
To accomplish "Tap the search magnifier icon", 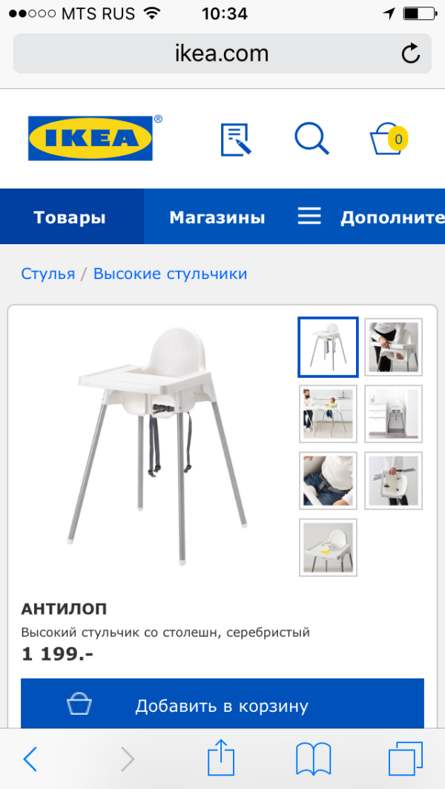I will click(x=311, y=138).
